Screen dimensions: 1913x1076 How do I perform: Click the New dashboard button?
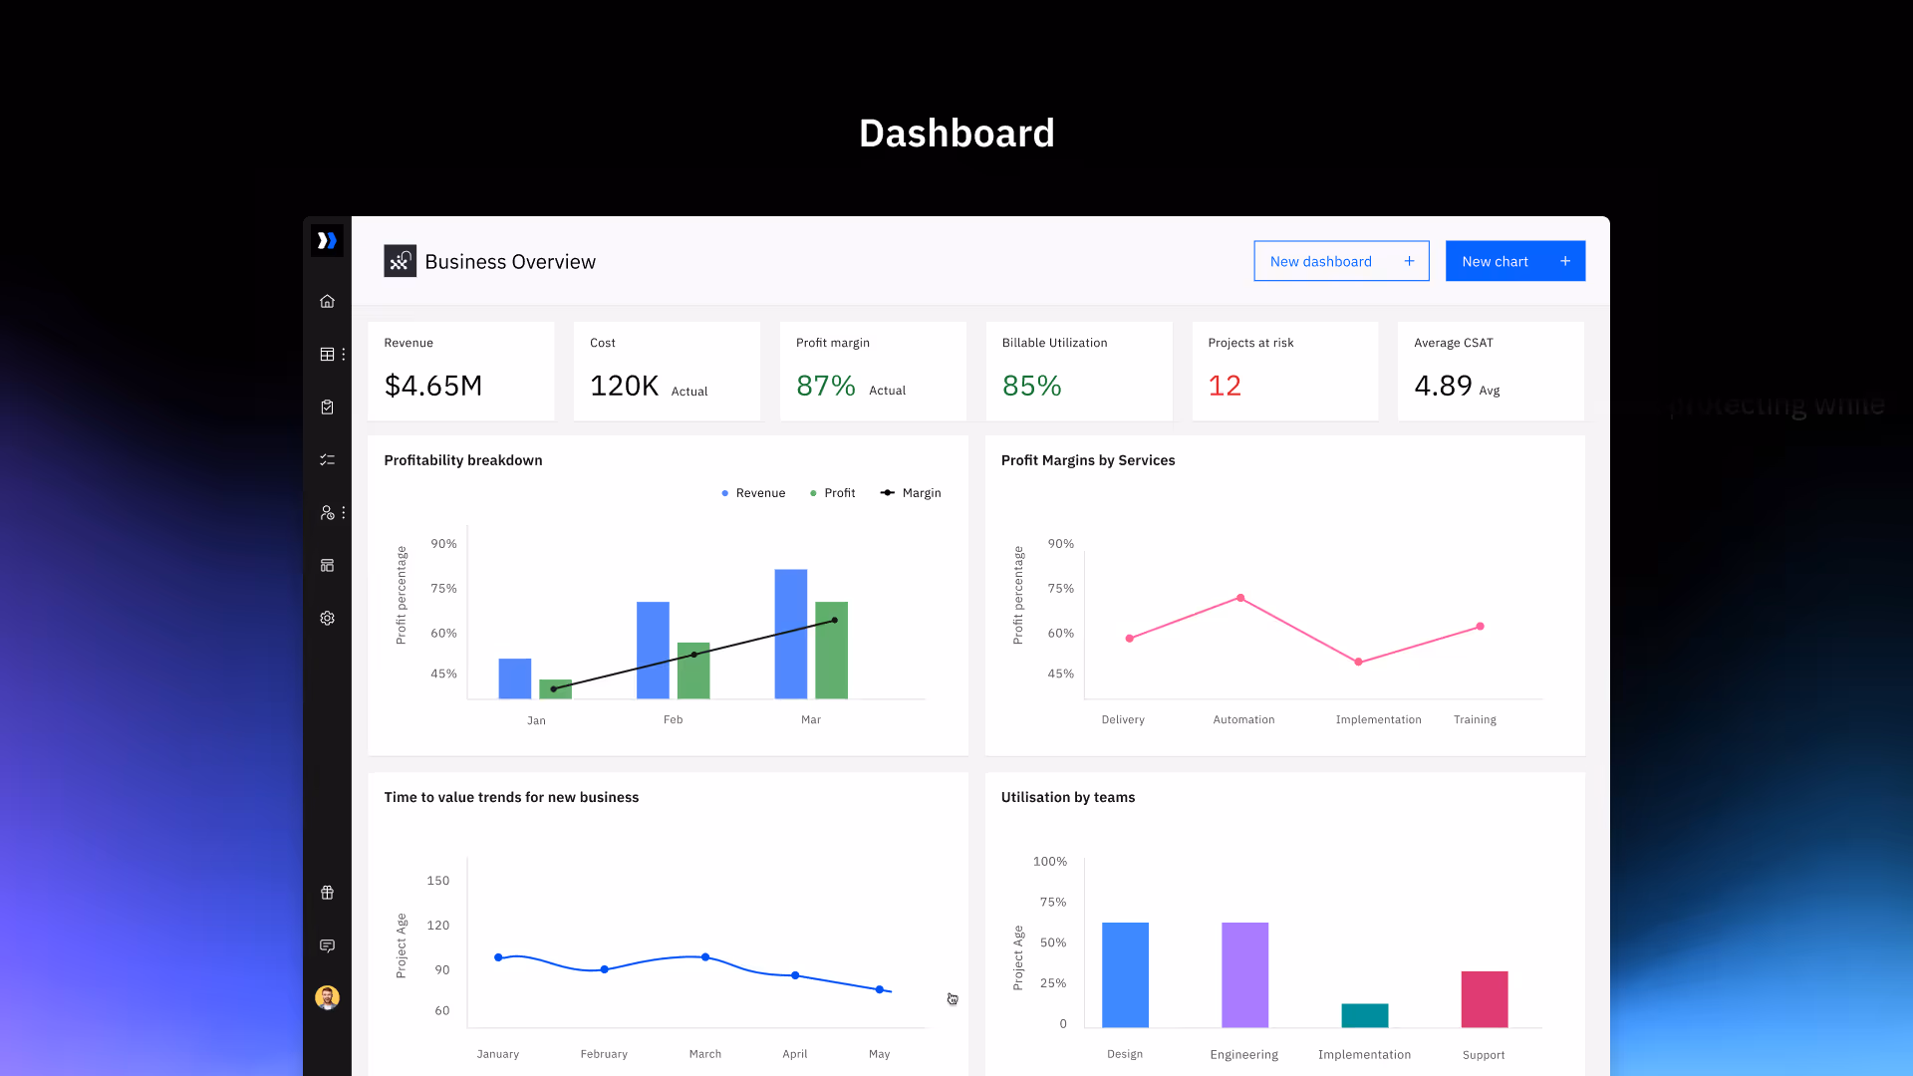click(1341, 261)
